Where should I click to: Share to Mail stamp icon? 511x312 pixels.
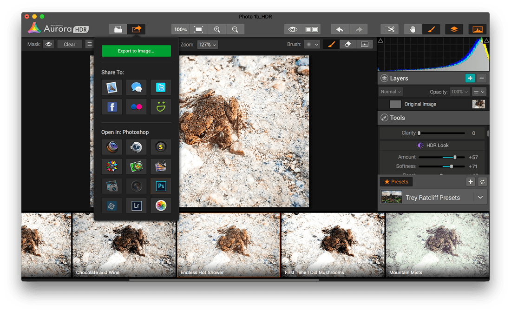pyautogui.click(x=112, y=87)
